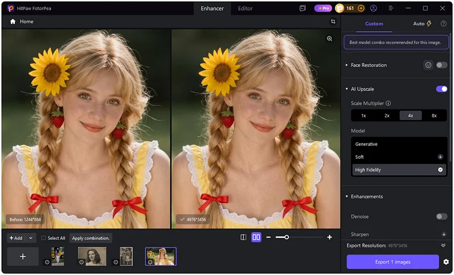Image resolution: width=454 pixels, height=275 pixels.
Task: Open the user account profile icon
Action: pos(373,9)
